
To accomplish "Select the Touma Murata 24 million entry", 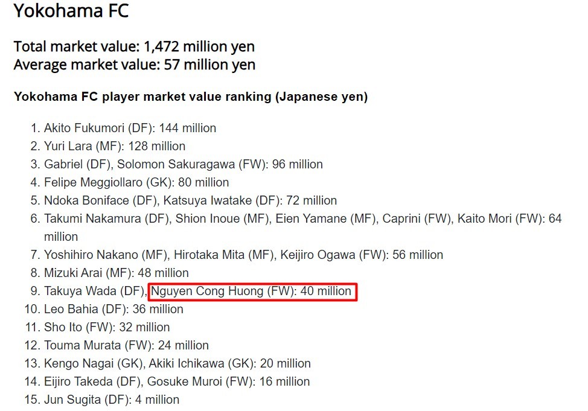I will (126, 345).
